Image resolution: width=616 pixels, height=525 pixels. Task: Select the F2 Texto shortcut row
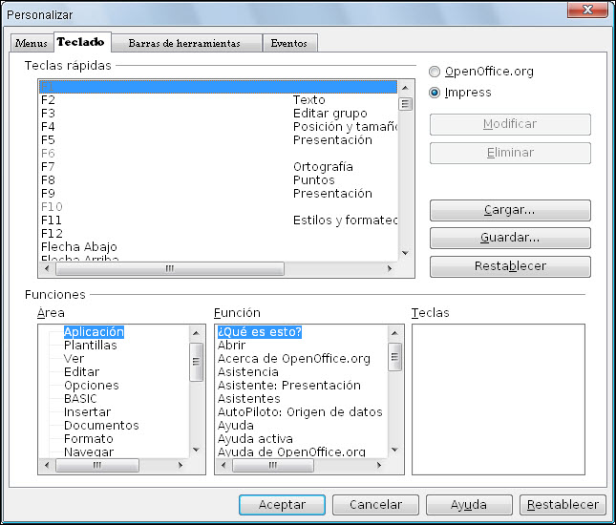pos(218,100)
